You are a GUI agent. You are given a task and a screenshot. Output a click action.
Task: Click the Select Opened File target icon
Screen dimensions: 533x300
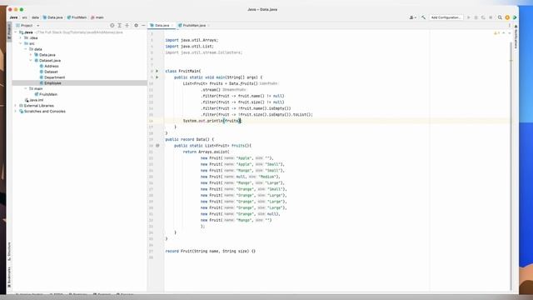[x=112, y=26]
